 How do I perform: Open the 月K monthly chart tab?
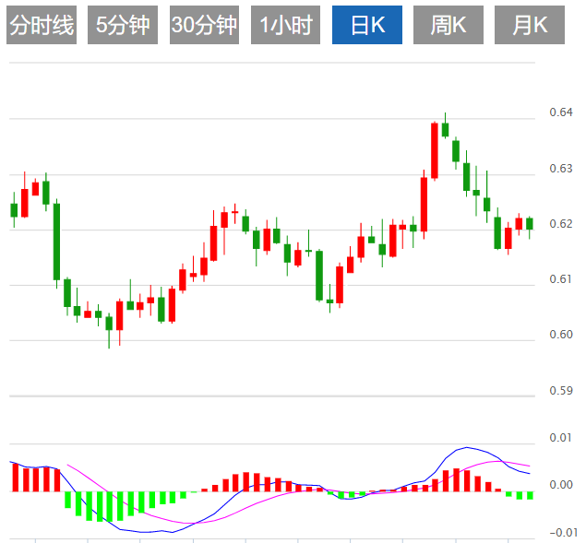(530, 25)
